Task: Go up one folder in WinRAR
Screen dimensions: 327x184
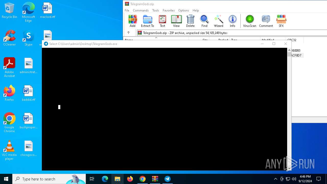Action: pyautogui.click(x=129, y=33)
